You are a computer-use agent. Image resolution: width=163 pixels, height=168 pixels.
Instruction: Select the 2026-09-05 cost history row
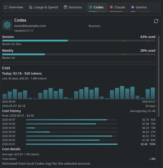pyautogui.click(x=79, y=128)
